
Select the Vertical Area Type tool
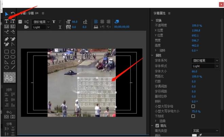click(x=13, y=26)
